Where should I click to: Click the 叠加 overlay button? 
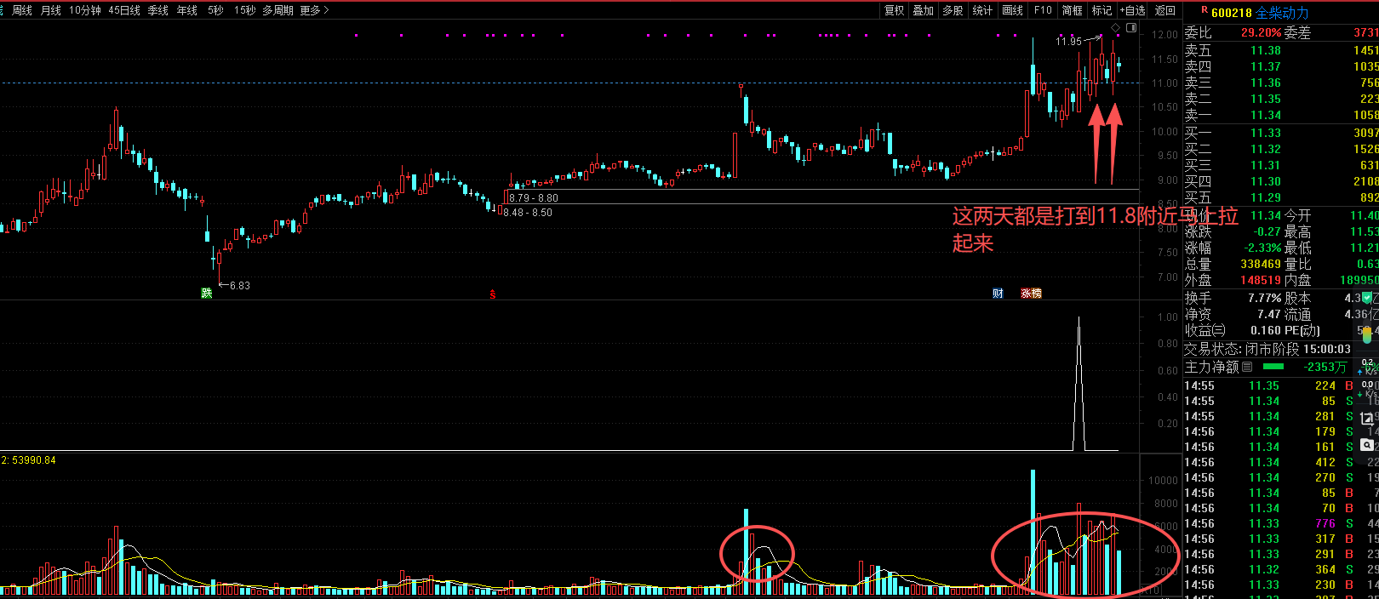click(x=924, y=10)
